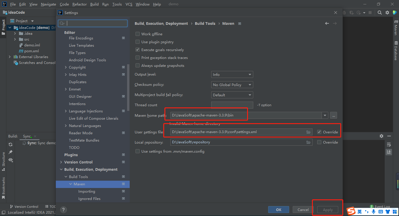Click the Local repository folder icon
The image size is (399, 216).
tap(308, 142)
